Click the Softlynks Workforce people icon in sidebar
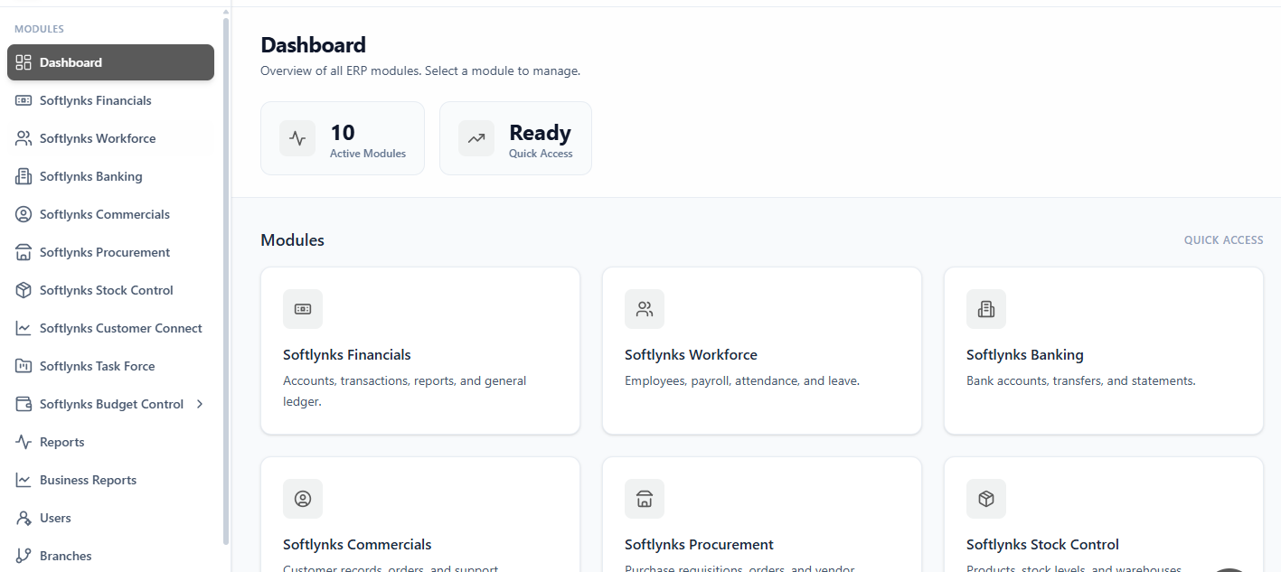The width and height of the screenshot is (1281, 572). point(24,138)
